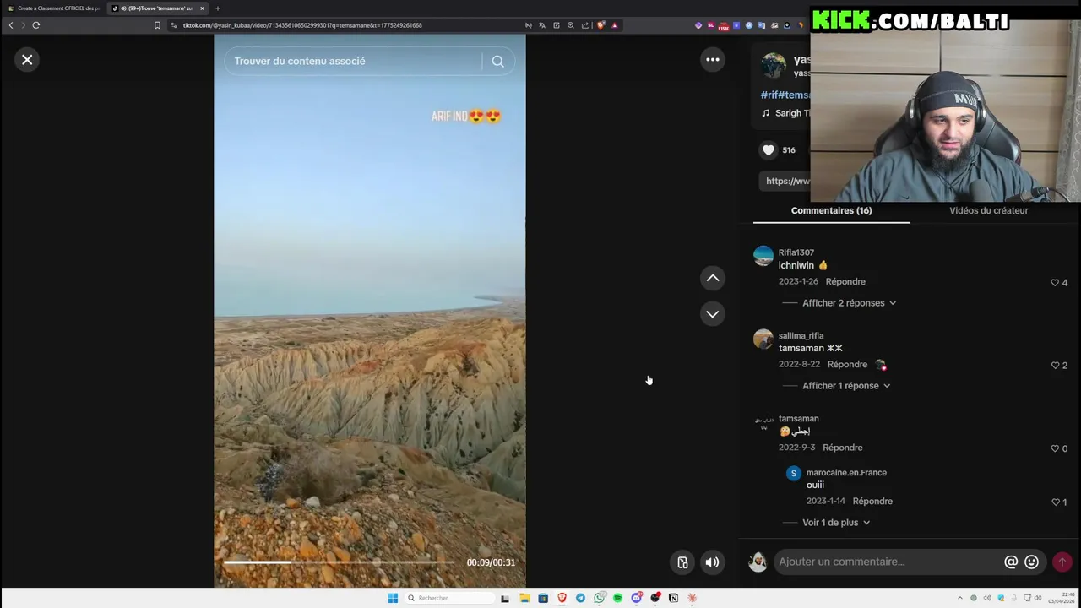Like Rifia1307's comment
This screenshot has height=608, width=1081.
click(1055, 283)
